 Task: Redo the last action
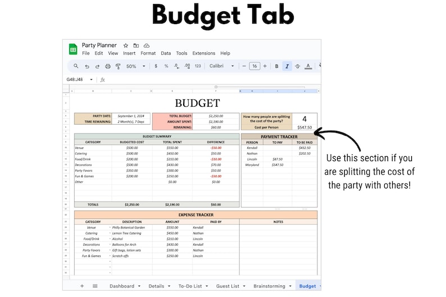pos(97,66)
